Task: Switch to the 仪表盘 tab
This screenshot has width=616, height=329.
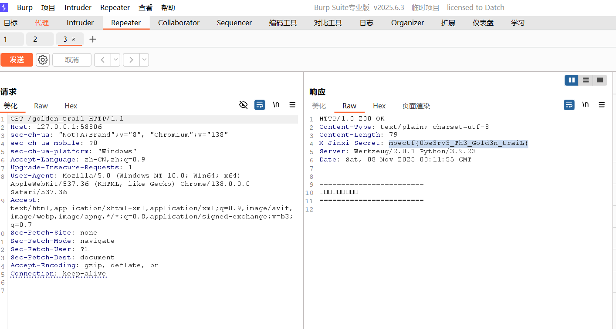Action: (x=483, y=23)
